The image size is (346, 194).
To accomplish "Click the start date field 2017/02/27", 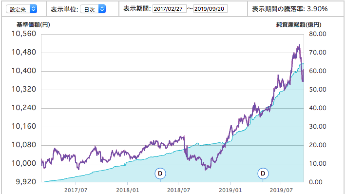I will coord(170,9).
